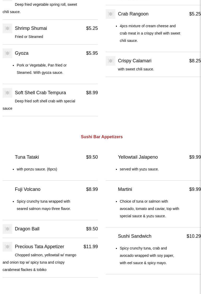This screenshot has height=294, width=201.
Task: Click the Sushi Bar Appetizers heading
Action: (x=102, y=137)
